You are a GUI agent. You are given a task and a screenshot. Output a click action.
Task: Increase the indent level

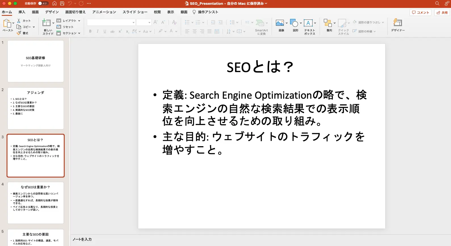tap(221, 22)
